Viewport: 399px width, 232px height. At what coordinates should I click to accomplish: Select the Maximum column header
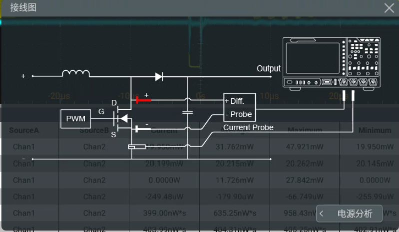pyautogui.click(x=305, y=130)
